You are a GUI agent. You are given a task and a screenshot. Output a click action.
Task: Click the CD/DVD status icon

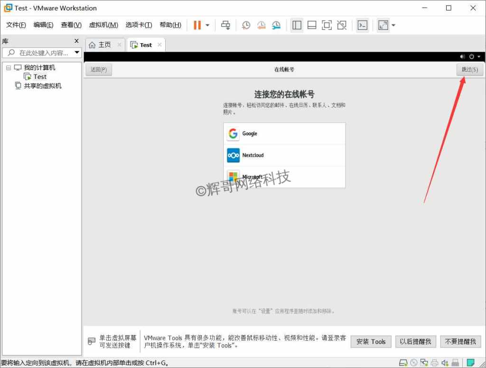(x=414, y=363)
